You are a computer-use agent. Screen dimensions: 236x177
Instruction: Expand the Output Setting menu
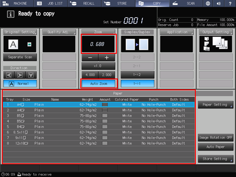pos(216,32)
